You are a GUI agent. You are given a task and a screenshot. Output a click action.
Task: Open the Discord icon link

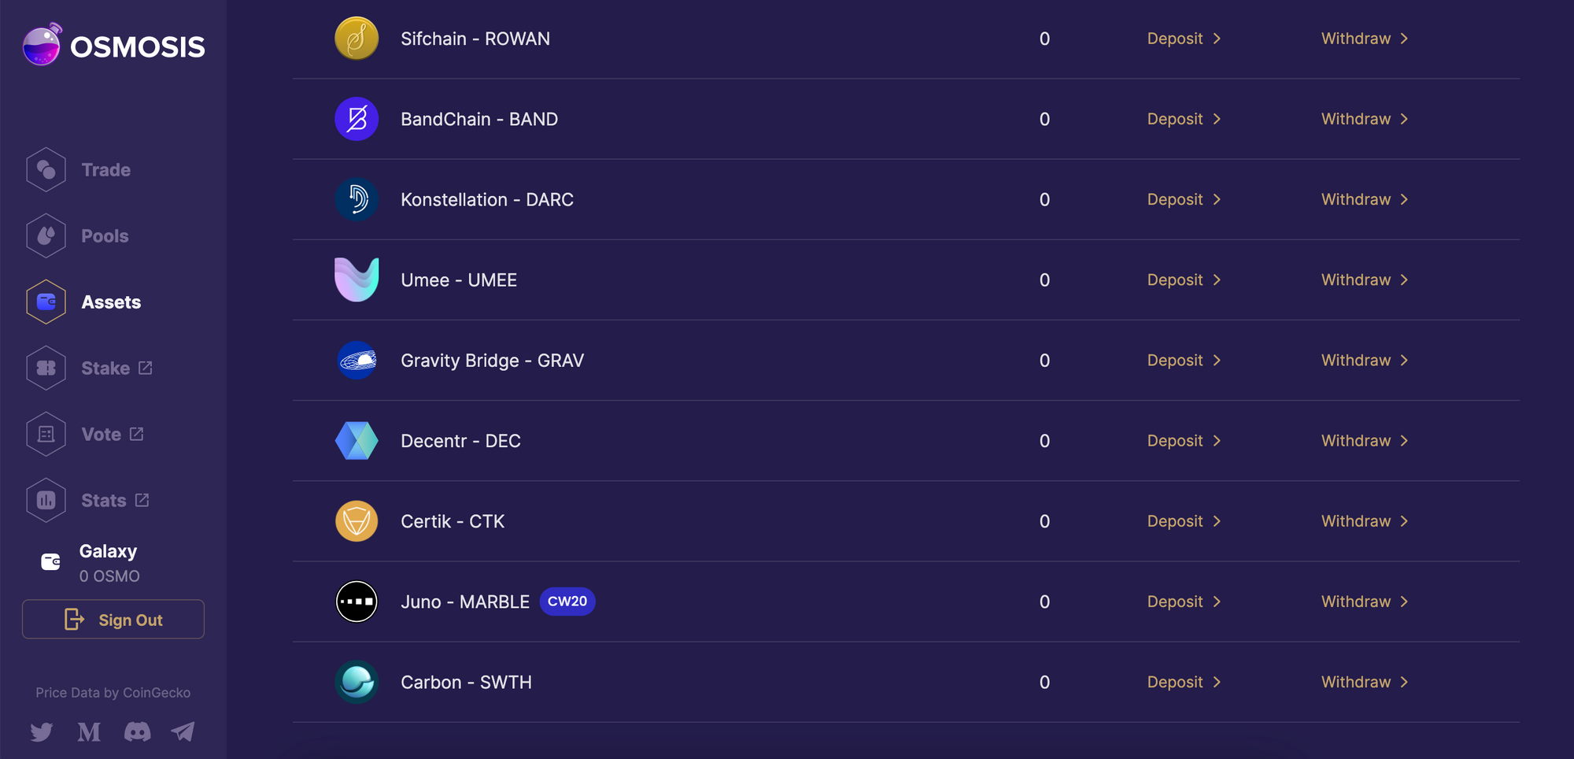coord(137,732)
